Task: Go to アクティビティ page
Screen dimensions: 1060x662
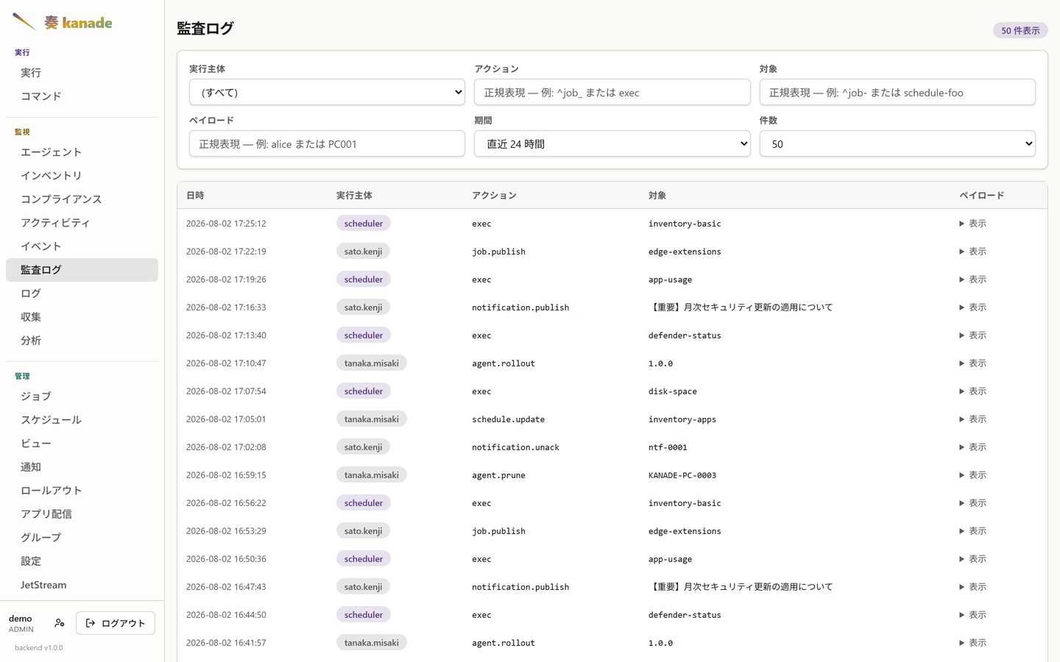Action: pyautogui.click(x=82, y=223)
